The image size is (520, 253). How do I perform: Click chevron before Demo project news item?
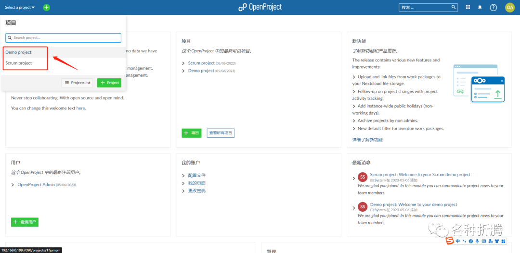354,208
